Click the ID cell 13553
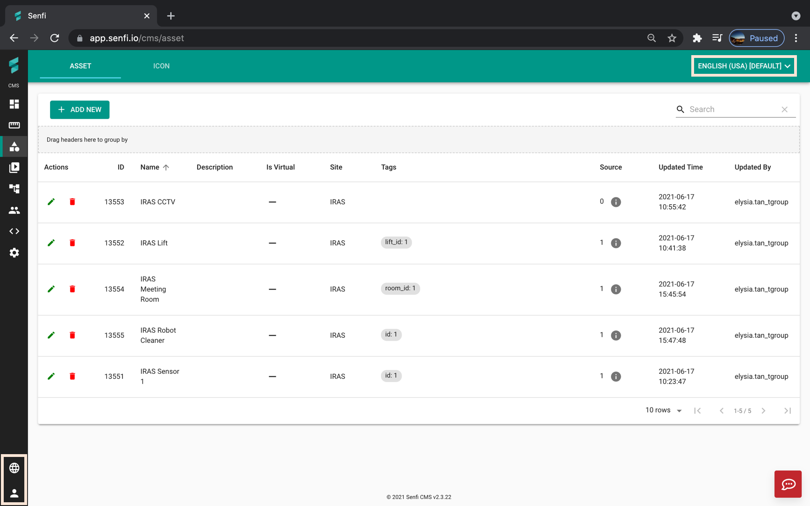This screenshot has height=506, width=810. [x=114, y=202]
